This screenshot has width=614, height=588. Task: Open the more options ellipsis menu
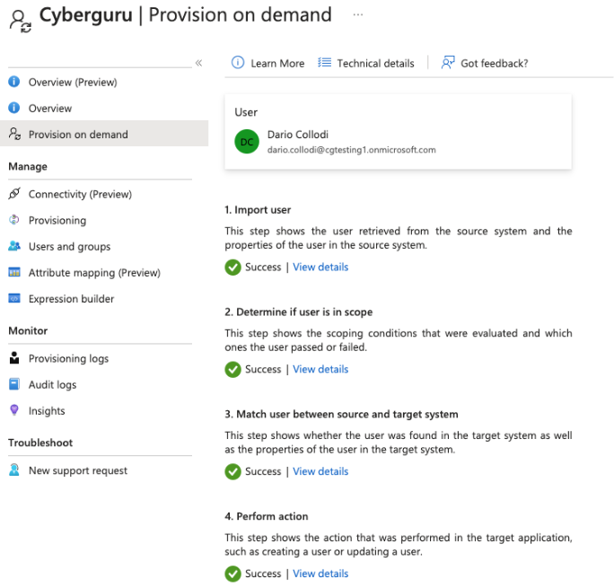358,15
